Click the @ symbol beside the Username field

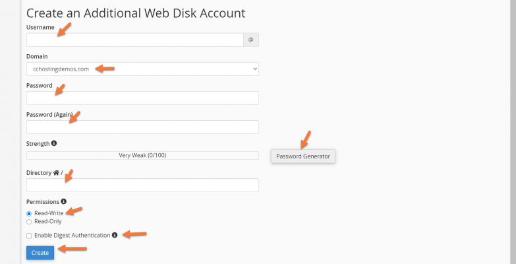pos(250,40)
